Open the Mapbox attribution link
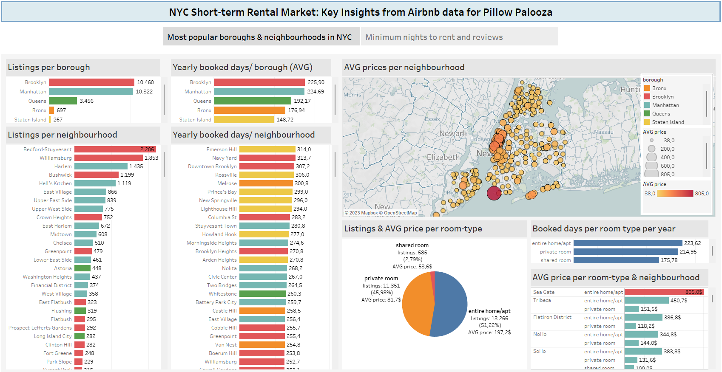 (369, 213)
